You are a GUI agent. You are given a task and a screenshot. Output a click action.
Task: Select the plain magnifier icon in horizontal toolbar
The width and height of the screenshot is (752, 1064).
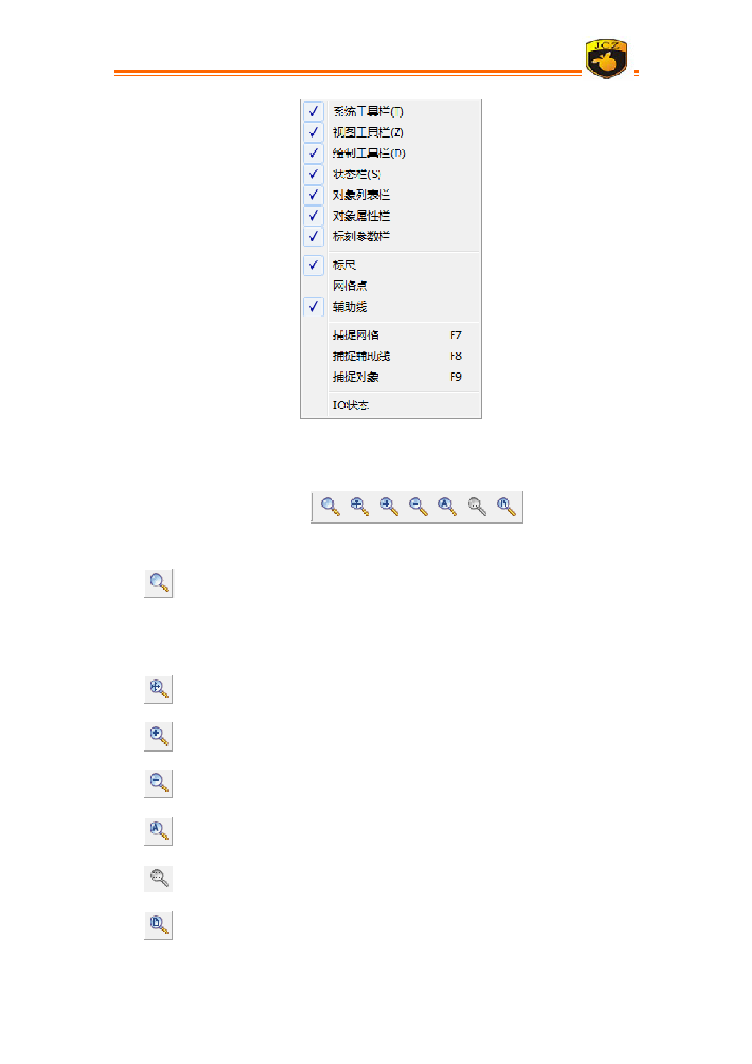click(x=331, y=507)
